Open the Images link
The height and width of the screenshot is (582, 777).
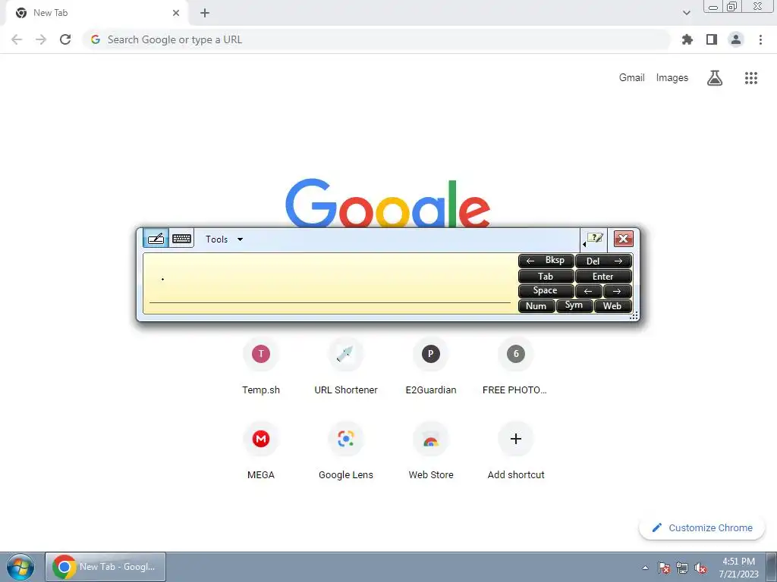[x=672, y=78]
